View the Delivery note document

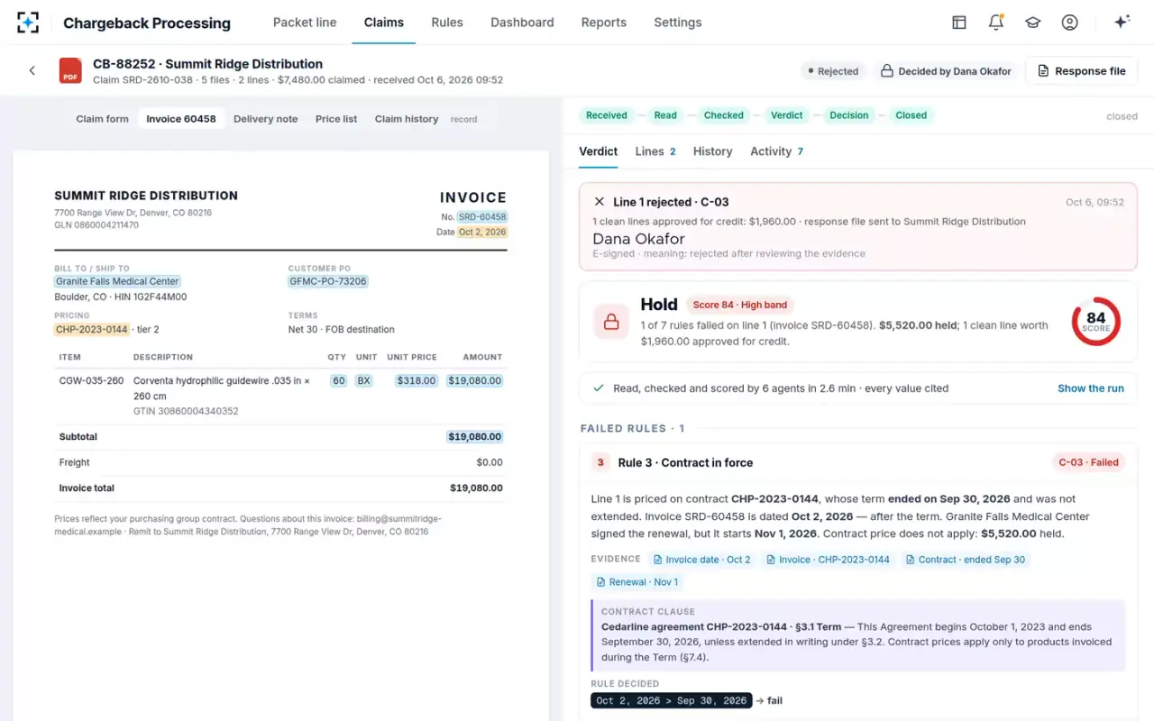point(265,119)
